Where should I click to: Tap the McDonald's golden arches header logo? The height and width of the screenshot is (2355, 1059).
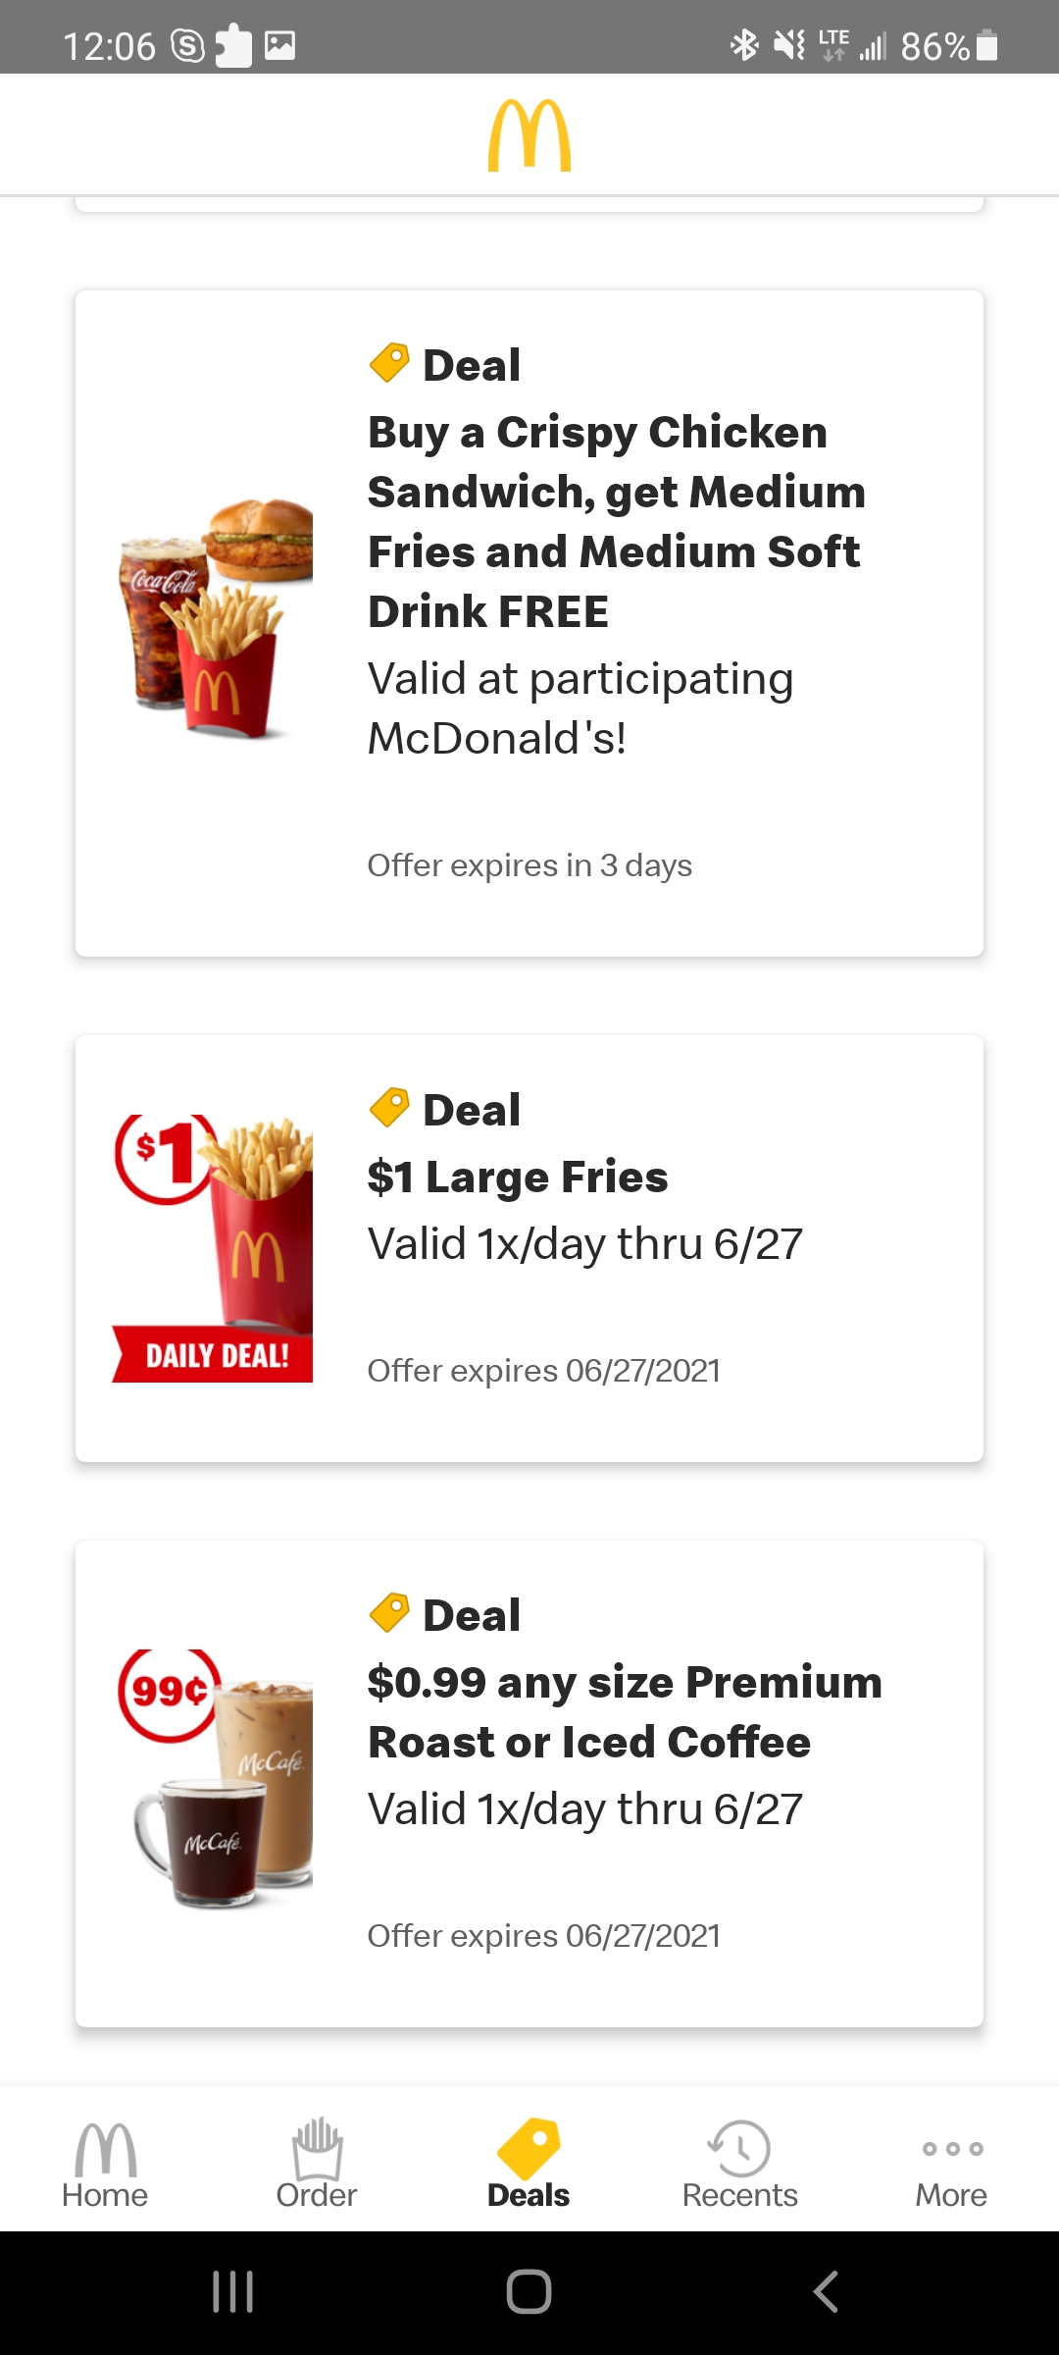pos(529,135)
